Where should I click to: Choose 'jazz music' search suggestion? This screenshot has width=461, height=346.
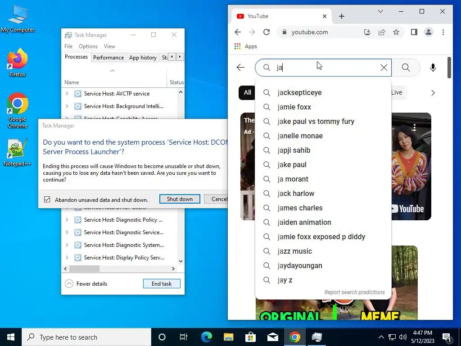pyautogui.click(x=323, y=251)
